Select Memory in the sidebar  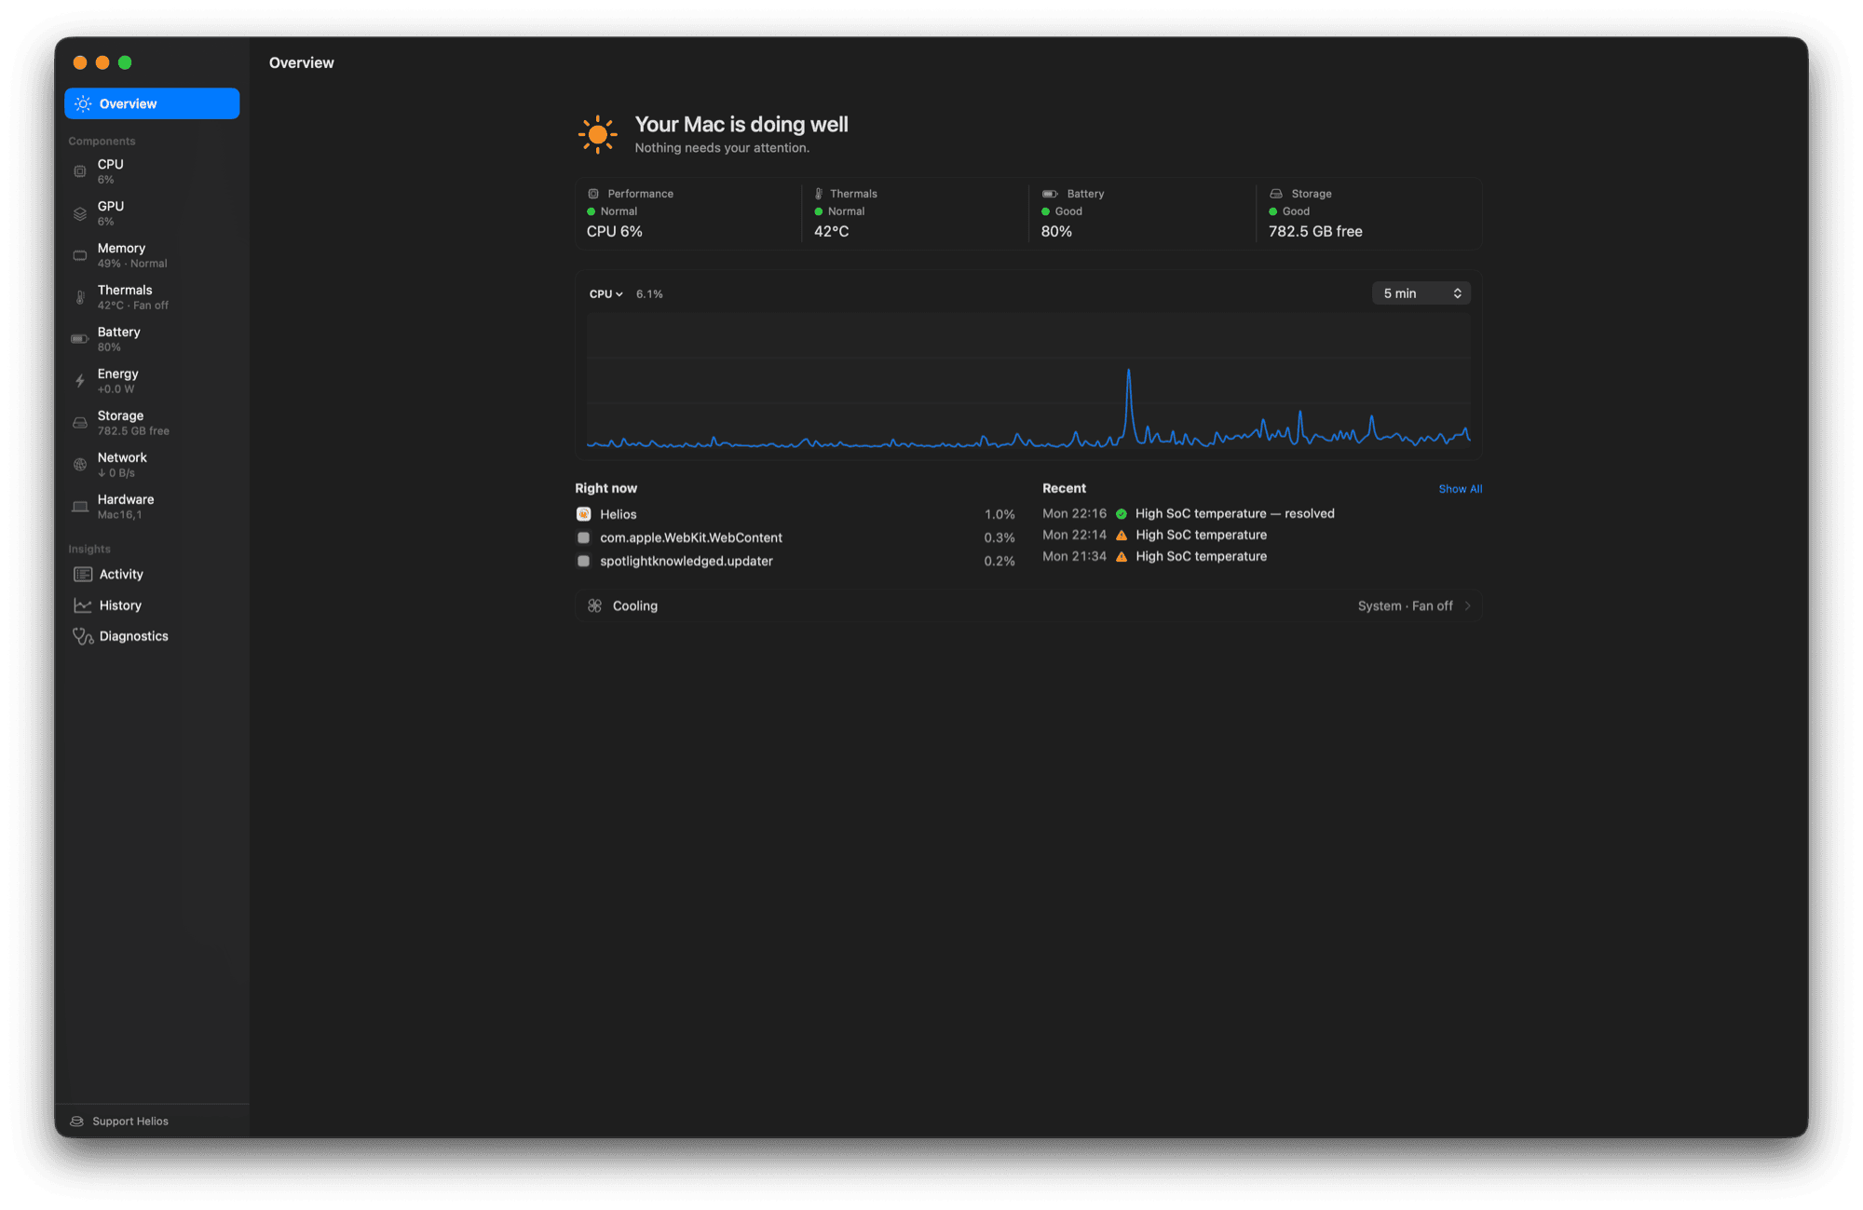(152, 255)
